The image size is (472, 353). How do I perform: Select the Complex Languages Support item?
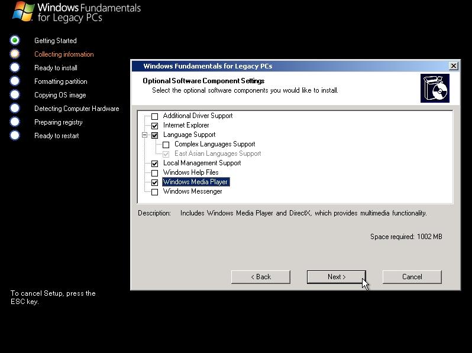215,144
